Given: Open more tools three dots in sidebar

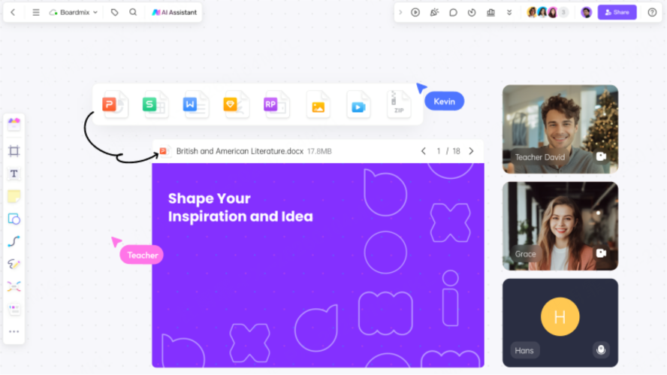Looking at the screenshot, I should (x=14, y=331).
